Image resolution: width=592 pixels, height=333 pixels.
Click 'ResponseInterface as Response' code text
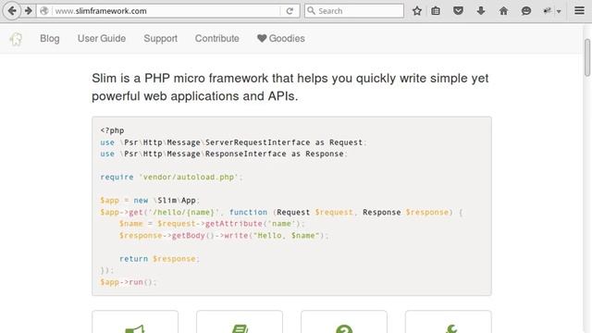point(275,154)
